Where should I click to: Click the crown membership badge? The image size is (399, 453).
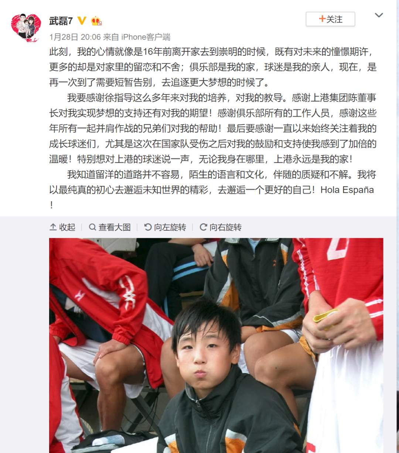pos(96,21)
